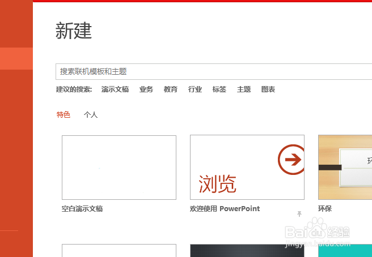Select suggested search 主题

[244, 89]
